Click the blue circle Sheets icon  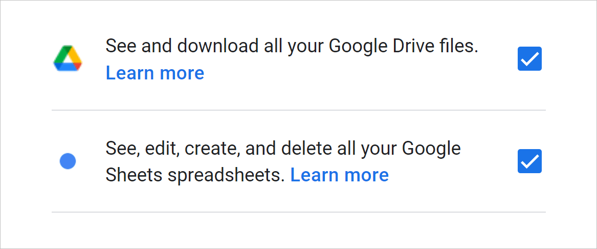[x=68, y=161]
